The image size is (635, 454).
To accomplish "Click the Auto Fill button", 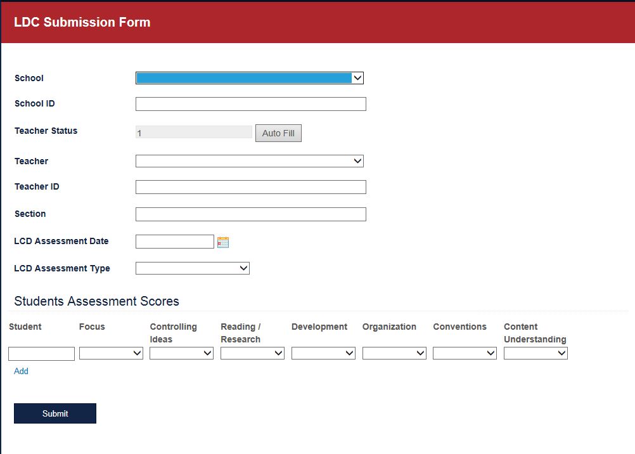I will point(278,133).
